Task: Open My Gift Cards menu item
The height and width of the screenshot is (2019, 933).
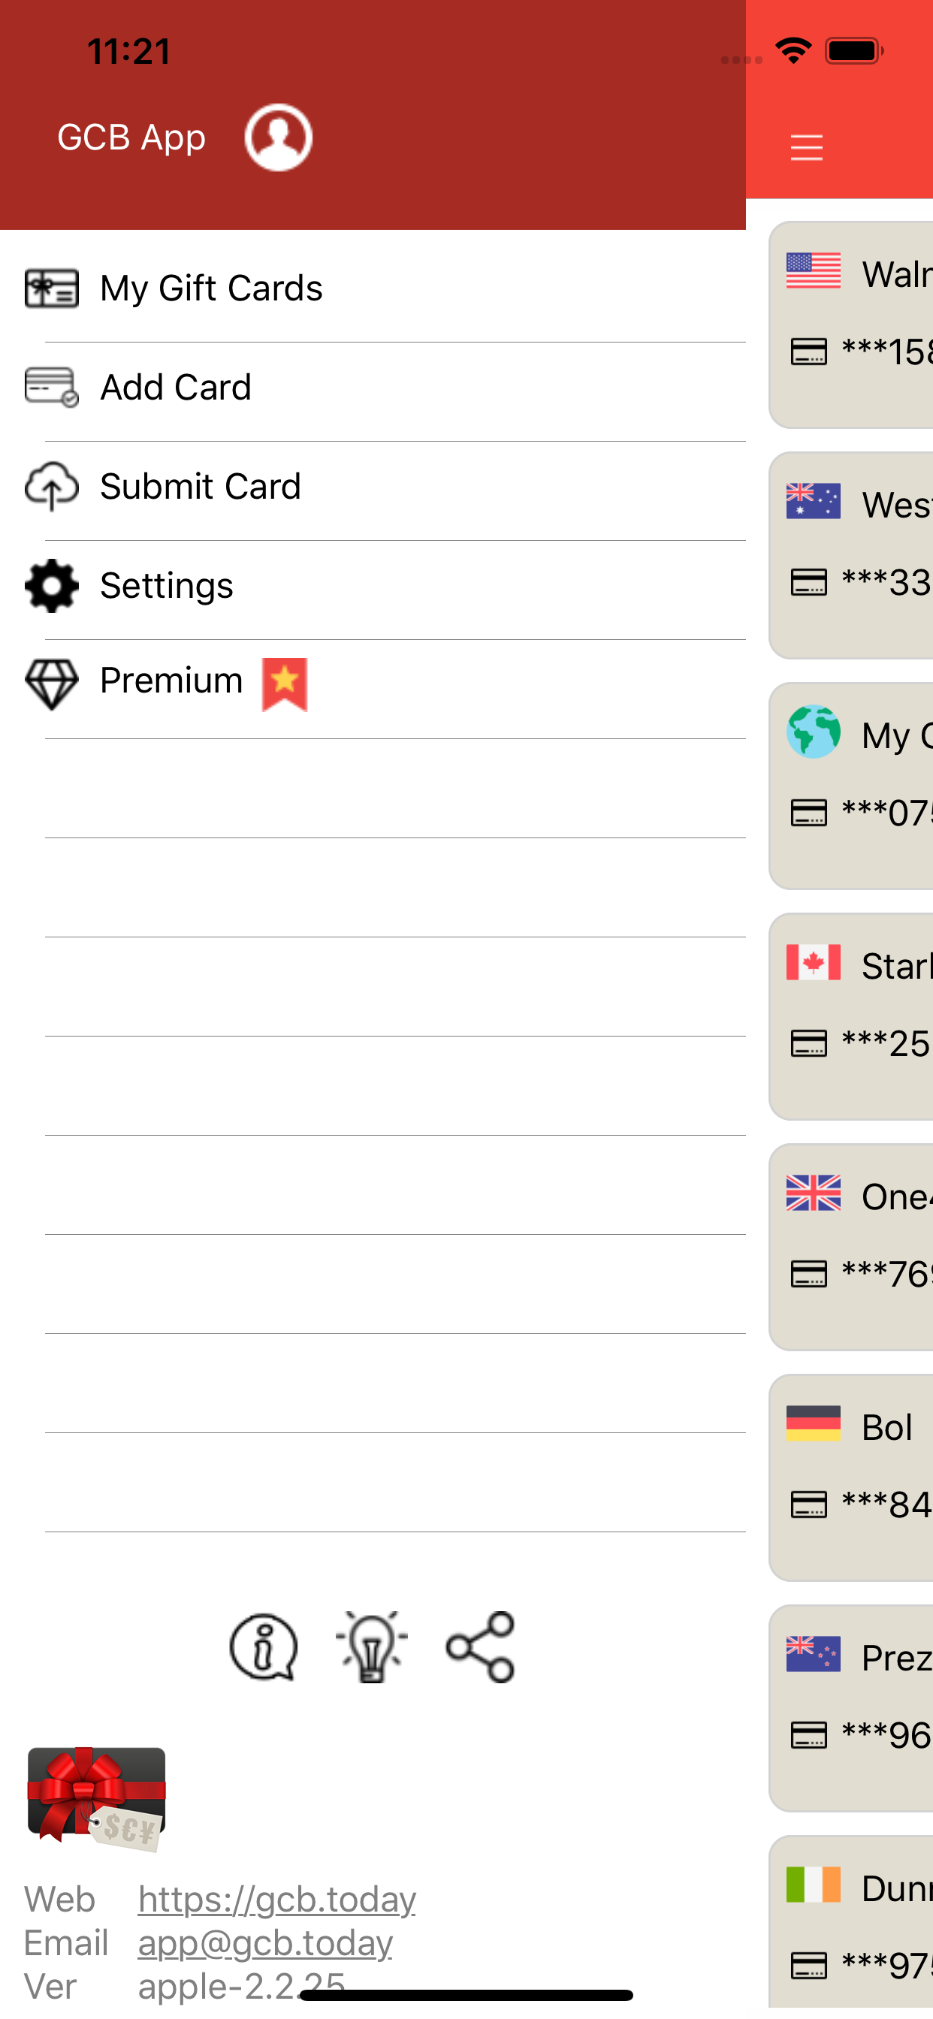Action: pyautogui.click(x=373, y=288)
